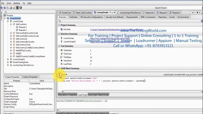Click the green icon below the Overview tab
Image resolution: width=203 pixels, height=114 pixels.
(x=60, y=21)
